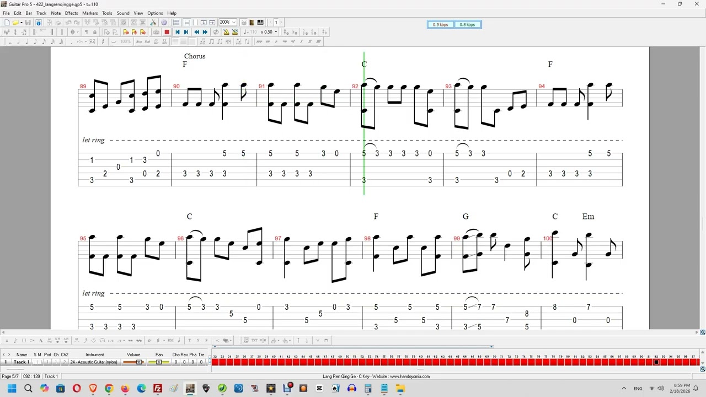Image resolution: width=706 pixels, height=397 pixels.
Task: Open Windows Start menu
Action: (12, 389)
